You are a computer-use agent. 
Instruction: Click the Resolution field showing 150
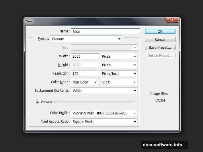pos(85,74)
